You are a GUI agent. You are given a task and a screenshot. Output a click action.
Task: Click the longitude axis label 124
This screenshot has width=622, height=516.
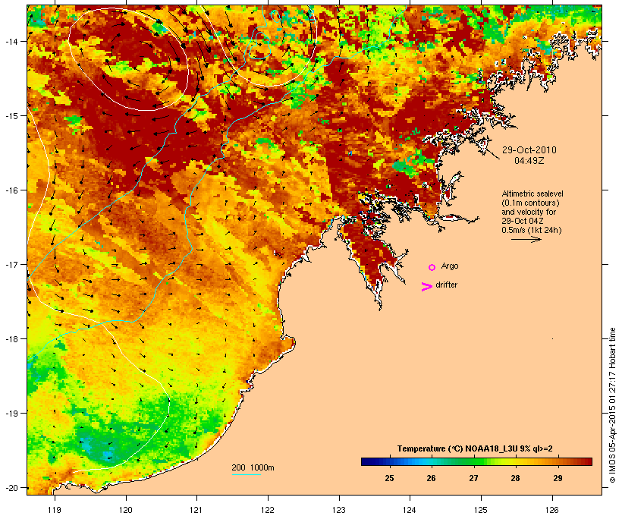pyautogui.click(x=410, y=510)
